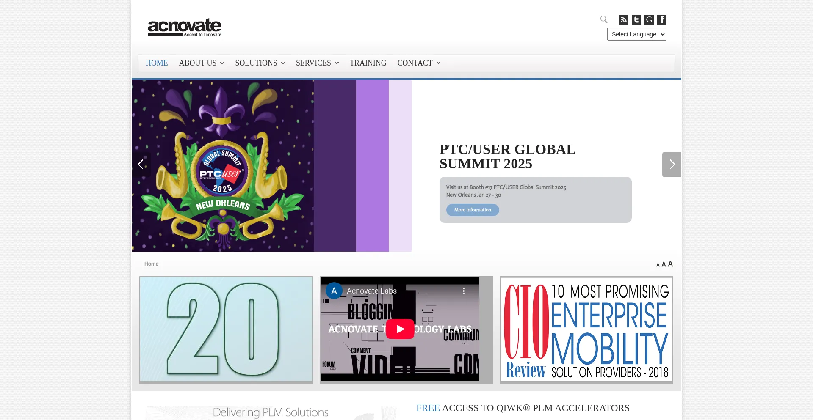Go to previous slide arrow
Screen dimensions: 813x420
click(141, 164)
